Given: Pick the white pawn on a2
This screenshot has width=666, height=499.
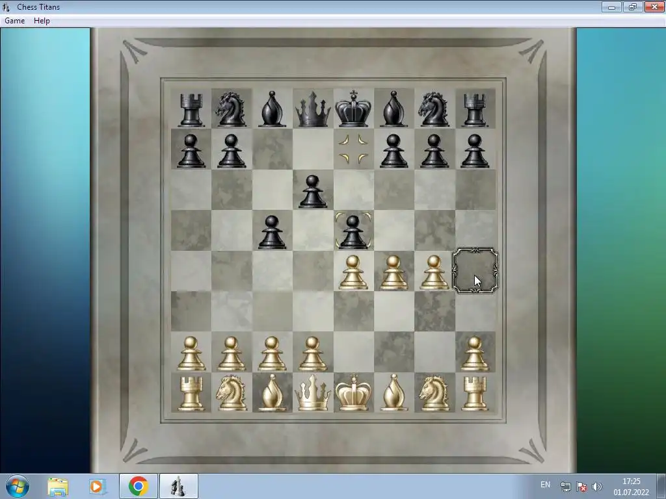Looking at the screenshot, I should (x=191, y=353).
